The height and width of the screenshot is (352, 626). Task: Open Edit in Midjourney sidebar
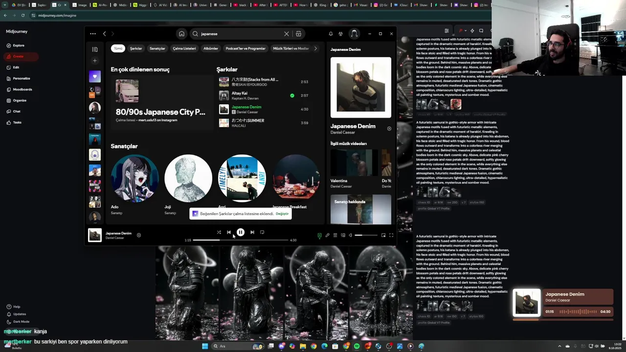pos(16,67)
